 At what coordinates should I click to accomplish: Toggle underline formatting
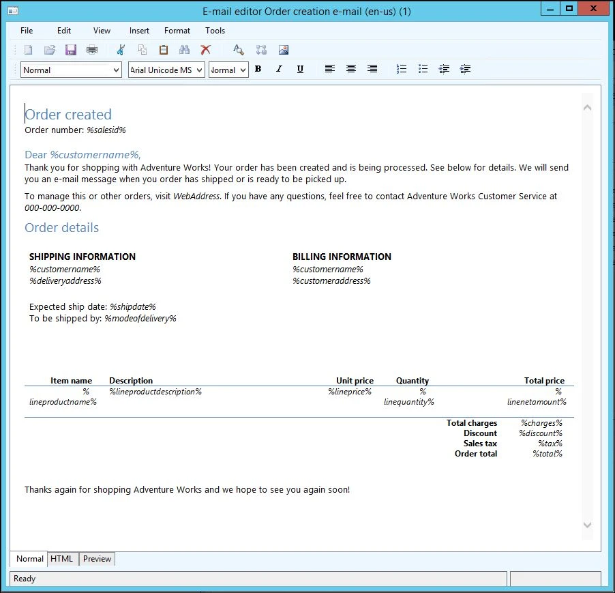300,69
